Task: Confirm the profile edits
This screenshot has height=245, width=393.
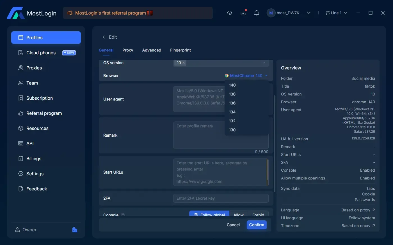Action: point(256,225)
